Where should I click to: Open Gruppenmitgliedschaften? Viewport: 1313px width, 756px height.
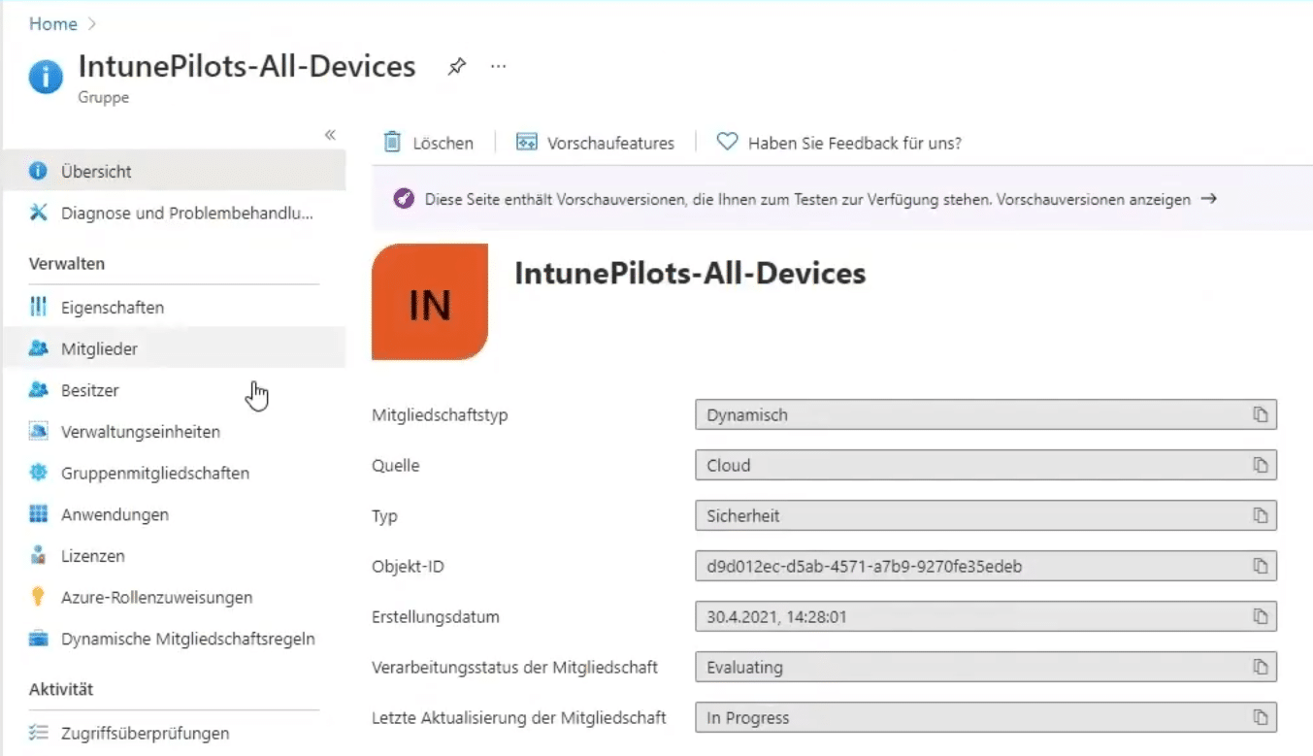(x=173, y=473)
